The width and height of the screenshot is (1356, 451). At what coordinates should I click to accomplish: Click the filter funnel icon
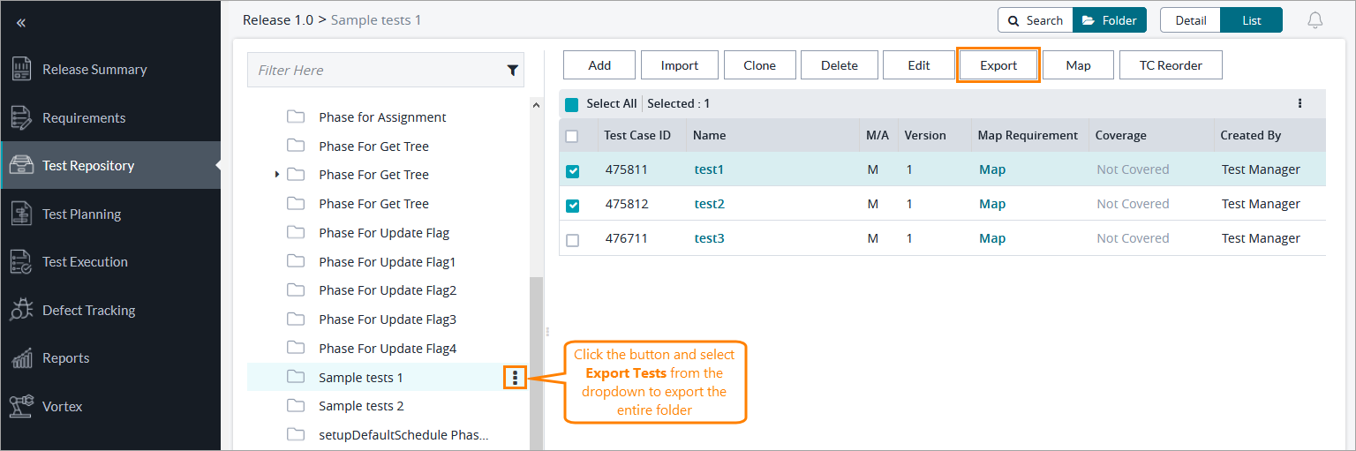[512, 71]
